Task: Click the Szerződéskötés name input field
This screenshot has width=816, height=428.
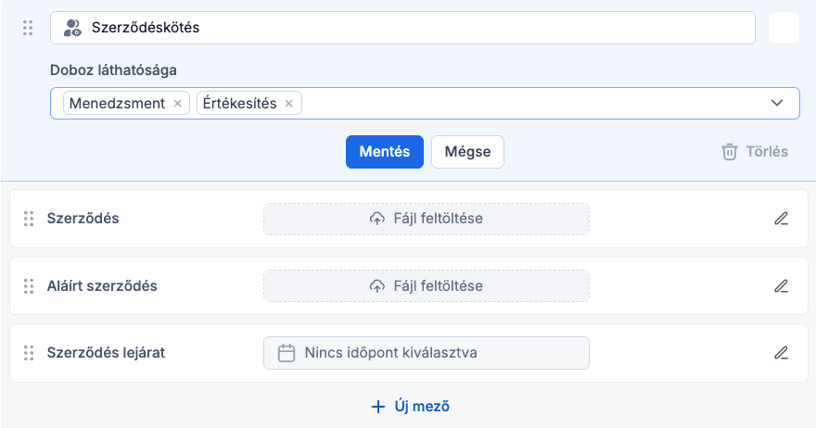Action: (417, 28)
